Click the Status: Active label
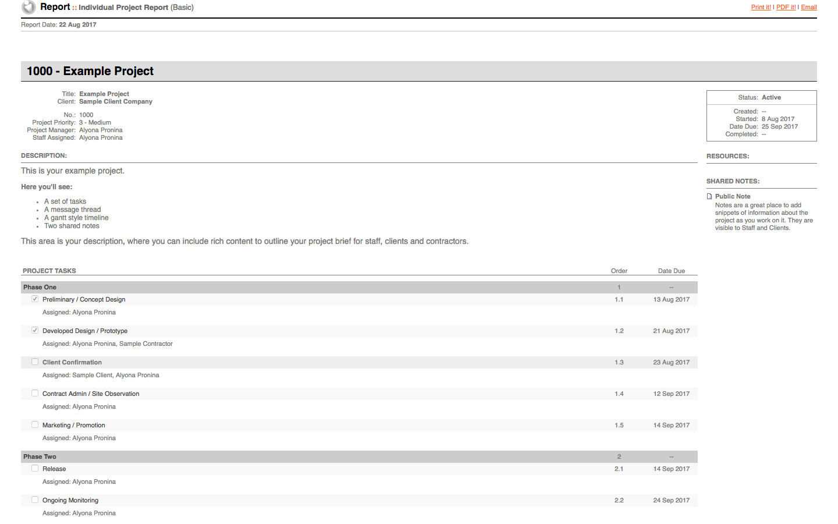Viewport: 838px width, 524px height. tap(760, 97)
